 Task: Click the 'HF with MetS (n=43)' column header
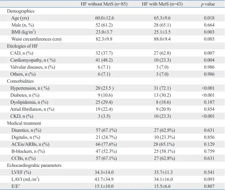pos(162,4)
